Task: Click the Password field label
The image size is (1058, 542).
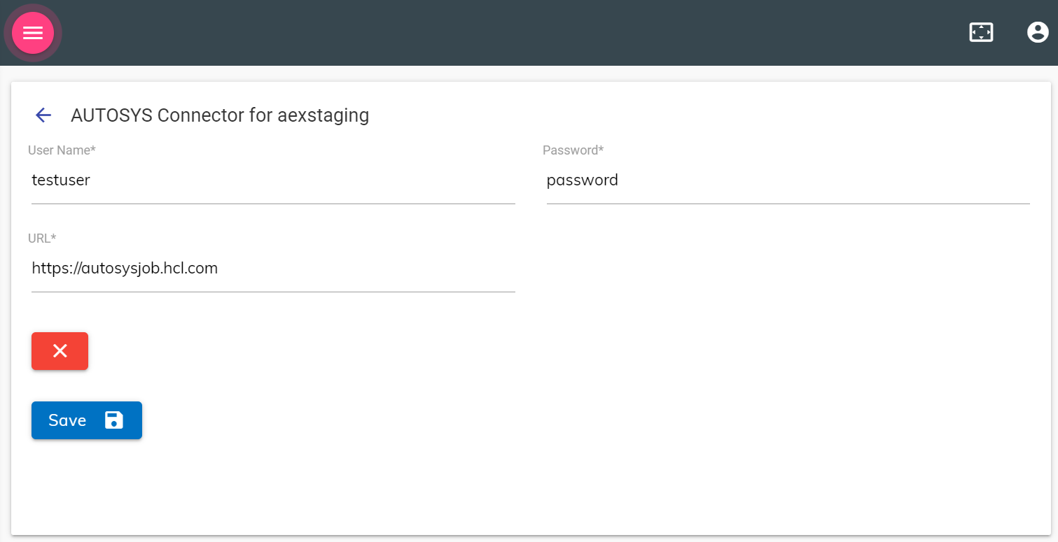Action: (573, 150)
